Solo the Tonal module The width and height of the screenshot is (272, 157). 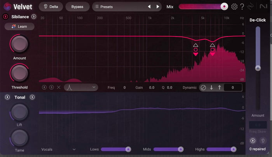click(x=32, y=97)
